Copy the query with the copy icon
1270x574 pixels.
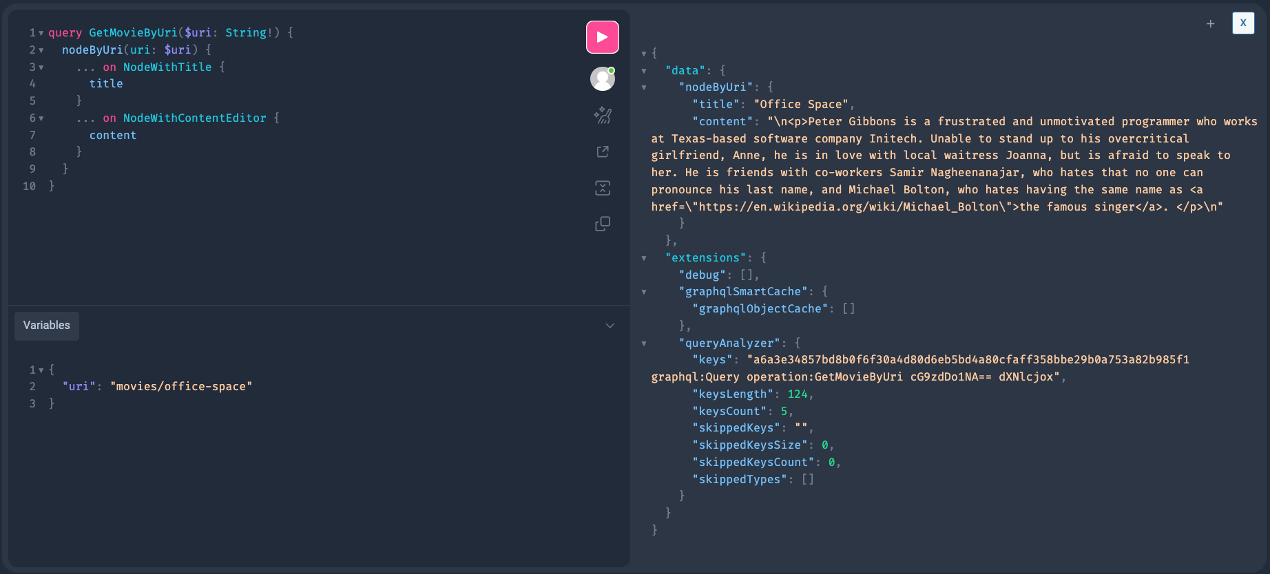click(x=603, y=224)
